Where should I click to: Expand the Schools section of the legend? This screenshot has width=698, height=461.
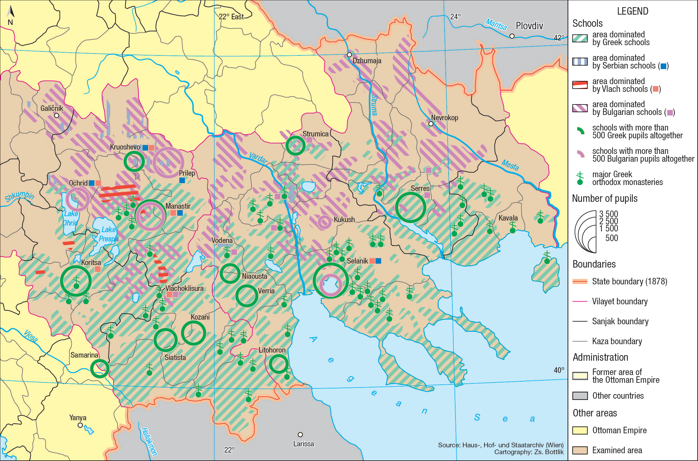click(587, 23)
